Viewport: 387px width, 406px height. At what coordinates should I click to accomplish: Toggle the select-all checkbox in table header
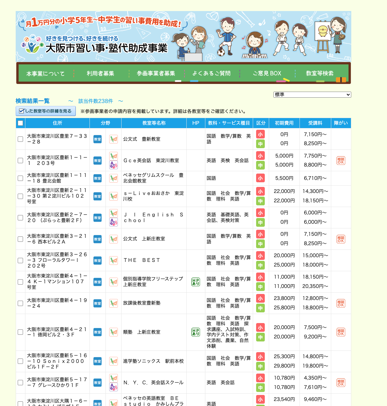tap(20, 123)
